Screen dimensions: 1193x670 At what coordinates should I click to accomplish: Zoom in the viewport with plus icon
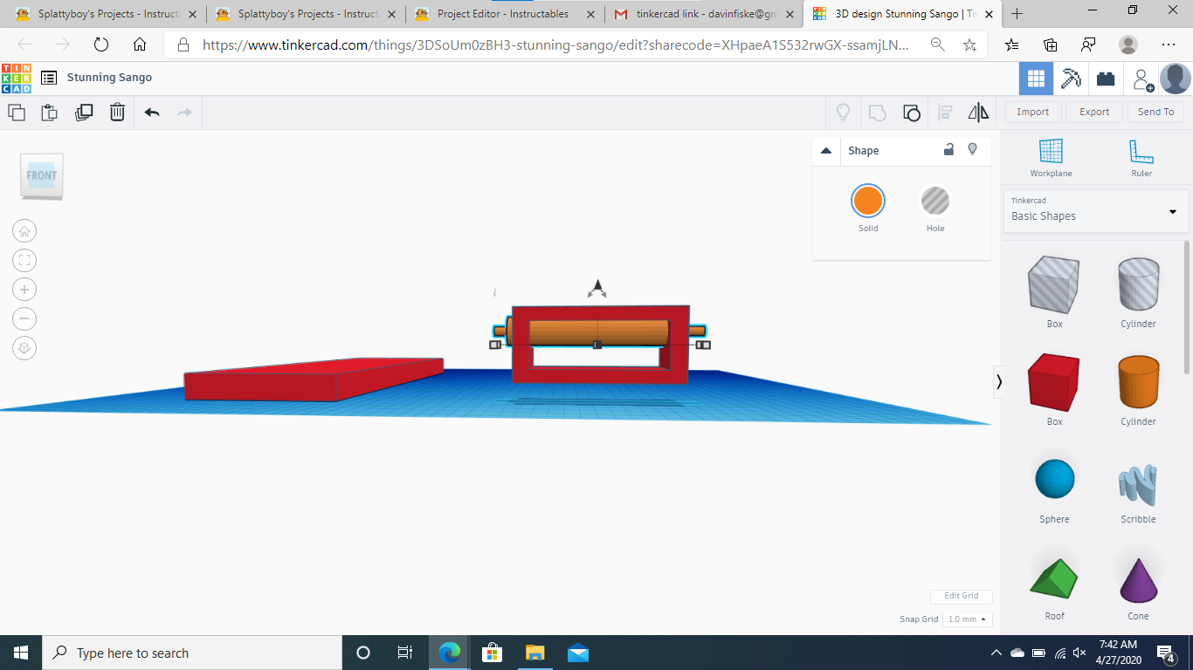click(24, 290)
